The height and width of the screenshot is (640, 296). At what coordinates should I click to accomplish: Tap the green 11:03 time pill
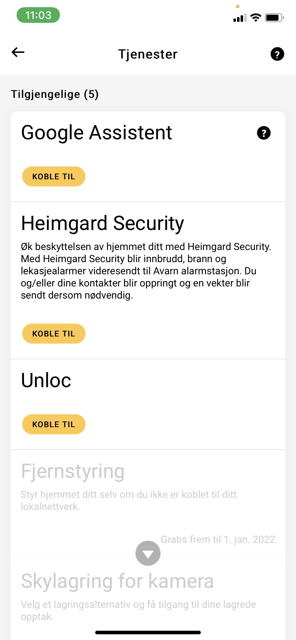click(x=38, y=15)
